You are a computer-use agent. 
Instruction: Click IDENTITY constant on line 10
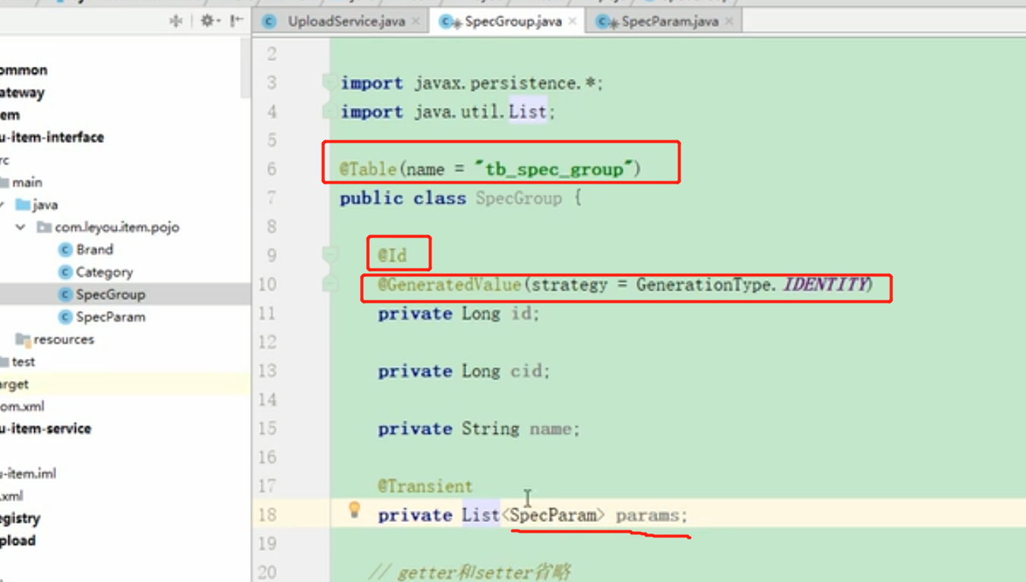pos(824,285)
